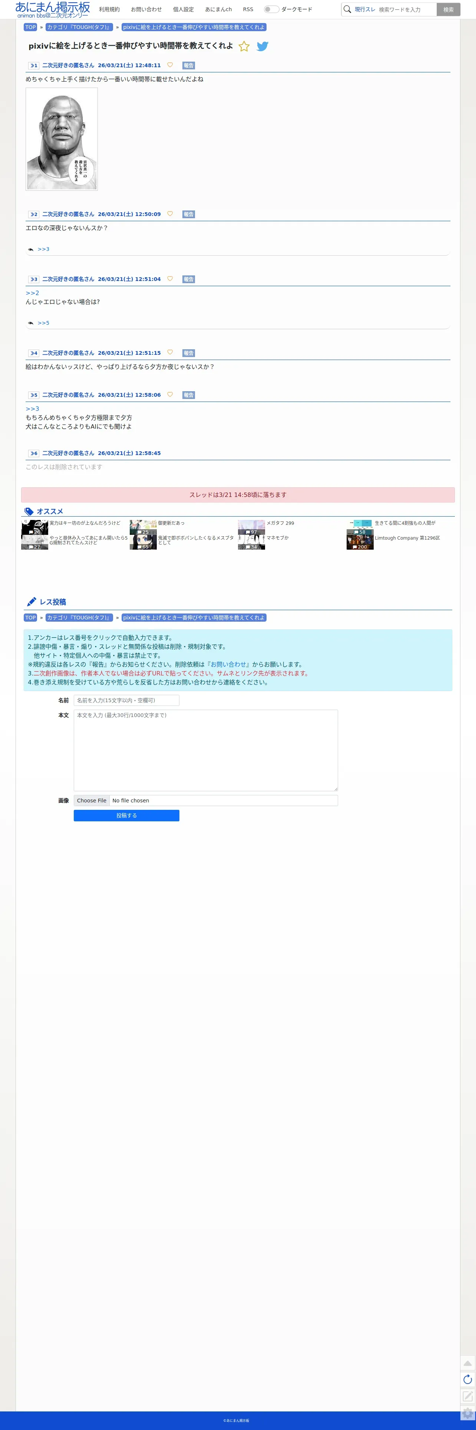Open recommended thread やっと昼休み入ってあにまん開いたら

coord(89,540)
